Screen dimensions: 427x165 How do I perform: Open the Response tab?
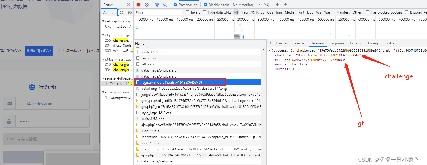337,43
